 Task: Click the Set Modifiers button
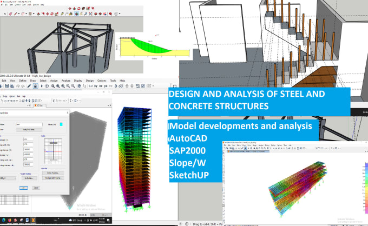point(29,178)
